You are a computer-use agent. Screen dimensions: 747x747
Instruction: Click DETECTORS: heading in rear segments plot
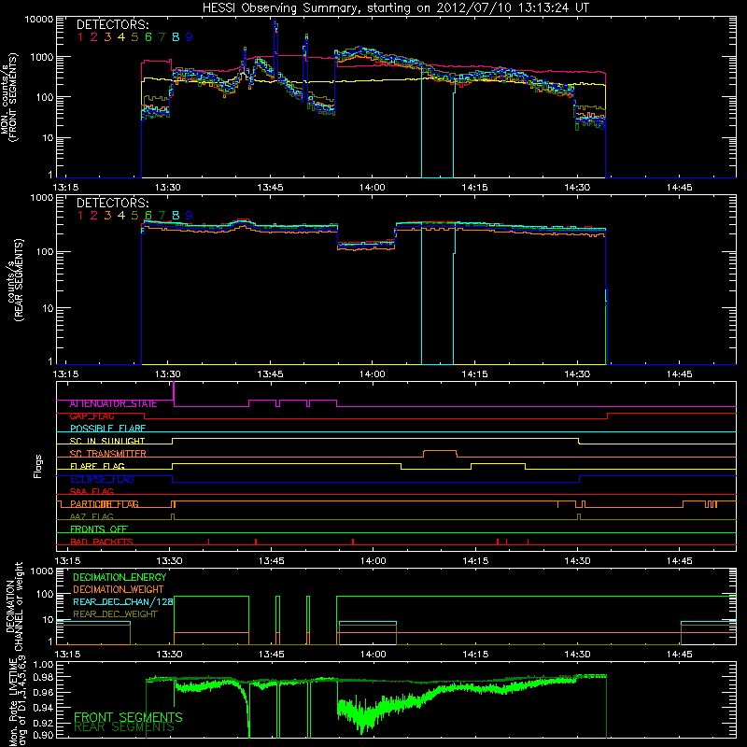click(112, 203)
